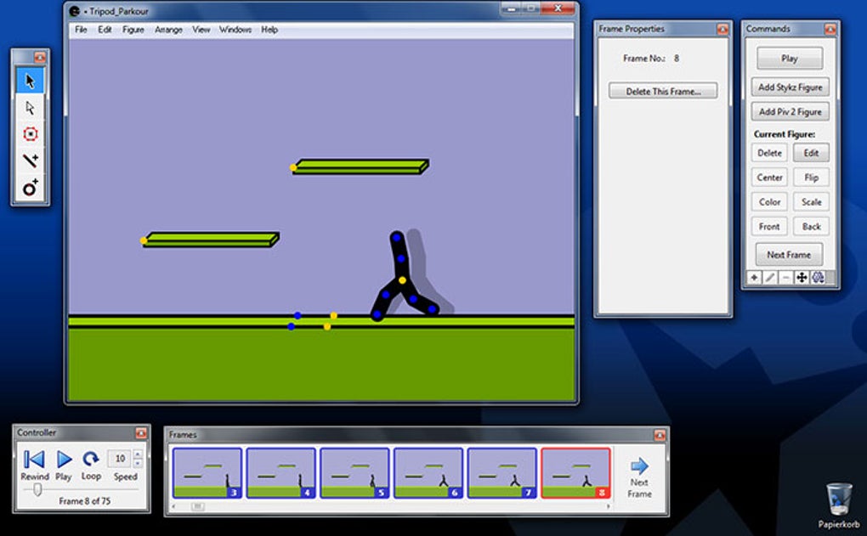Select the hollow arrow Subselect tool
Image resolution: width=867 pixels, height=536 pixels.
[x=30, y=107]
